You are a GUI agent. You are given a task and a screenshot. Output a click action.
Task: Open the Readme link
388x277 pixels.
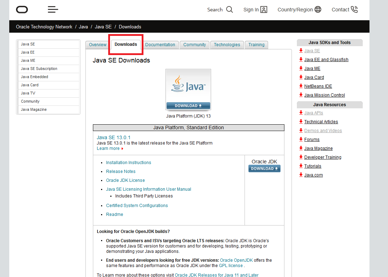pyautogui.click(x=115, y=214)
